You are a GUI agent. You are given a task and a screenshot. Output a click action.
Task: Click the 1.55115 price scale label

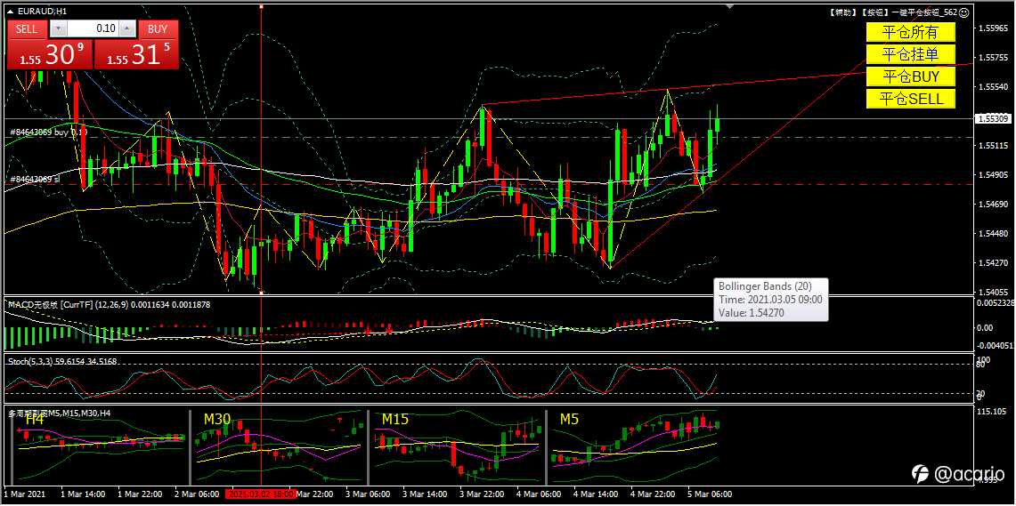point(993,146)
